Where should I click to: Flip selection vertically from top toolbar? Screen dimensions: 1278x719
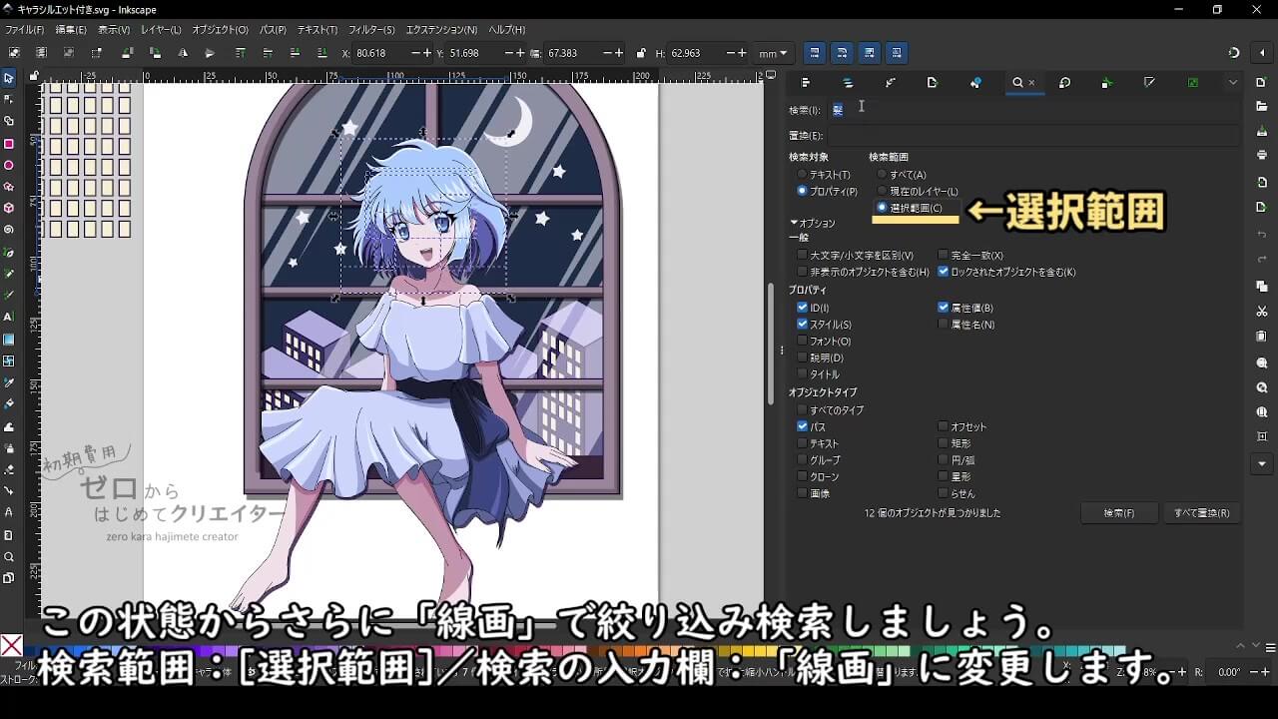pos(210,53)
